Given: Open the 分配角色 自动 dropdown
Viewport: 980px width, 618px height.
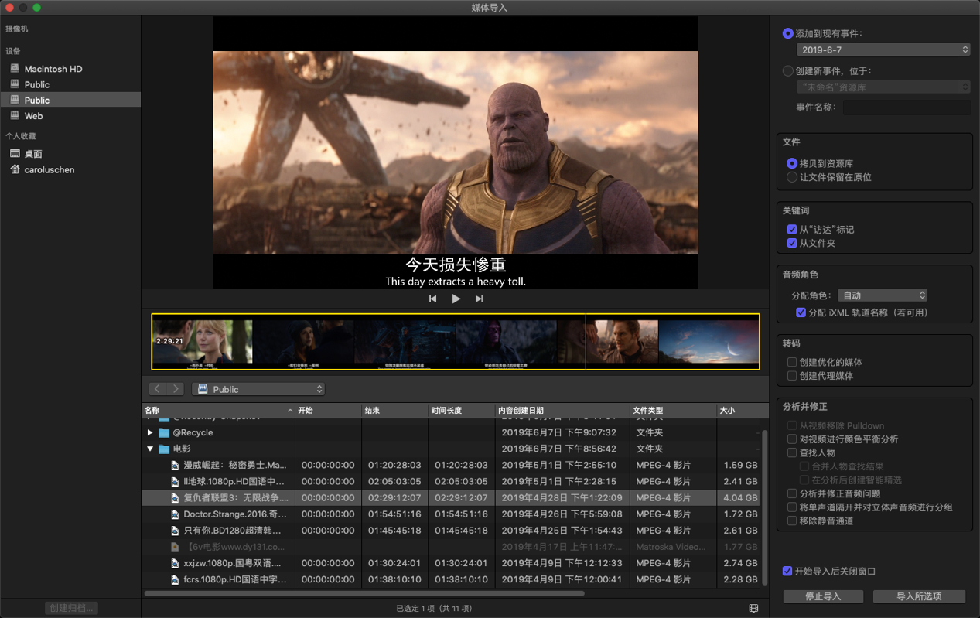Looking at the screenshot, I should click(x=882, y=295).
